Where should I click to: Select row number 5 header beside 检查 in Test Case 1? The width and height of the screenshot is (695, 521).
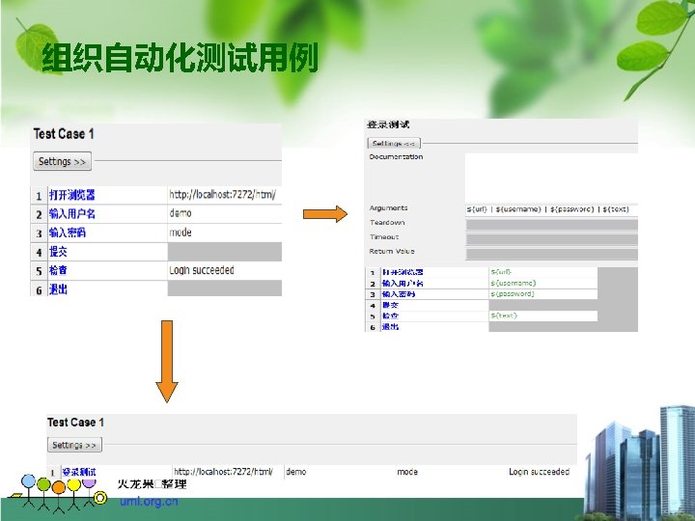pos(39,271)
